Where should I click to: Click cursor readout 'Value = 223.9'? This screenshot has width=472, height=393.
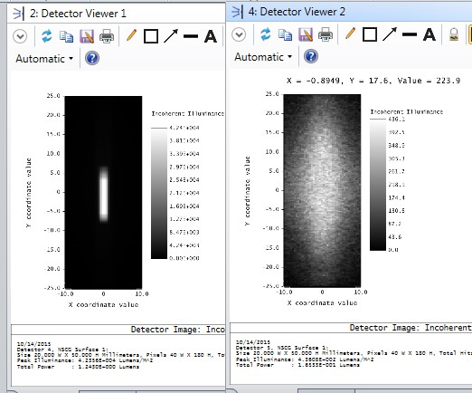pos(429,81)
